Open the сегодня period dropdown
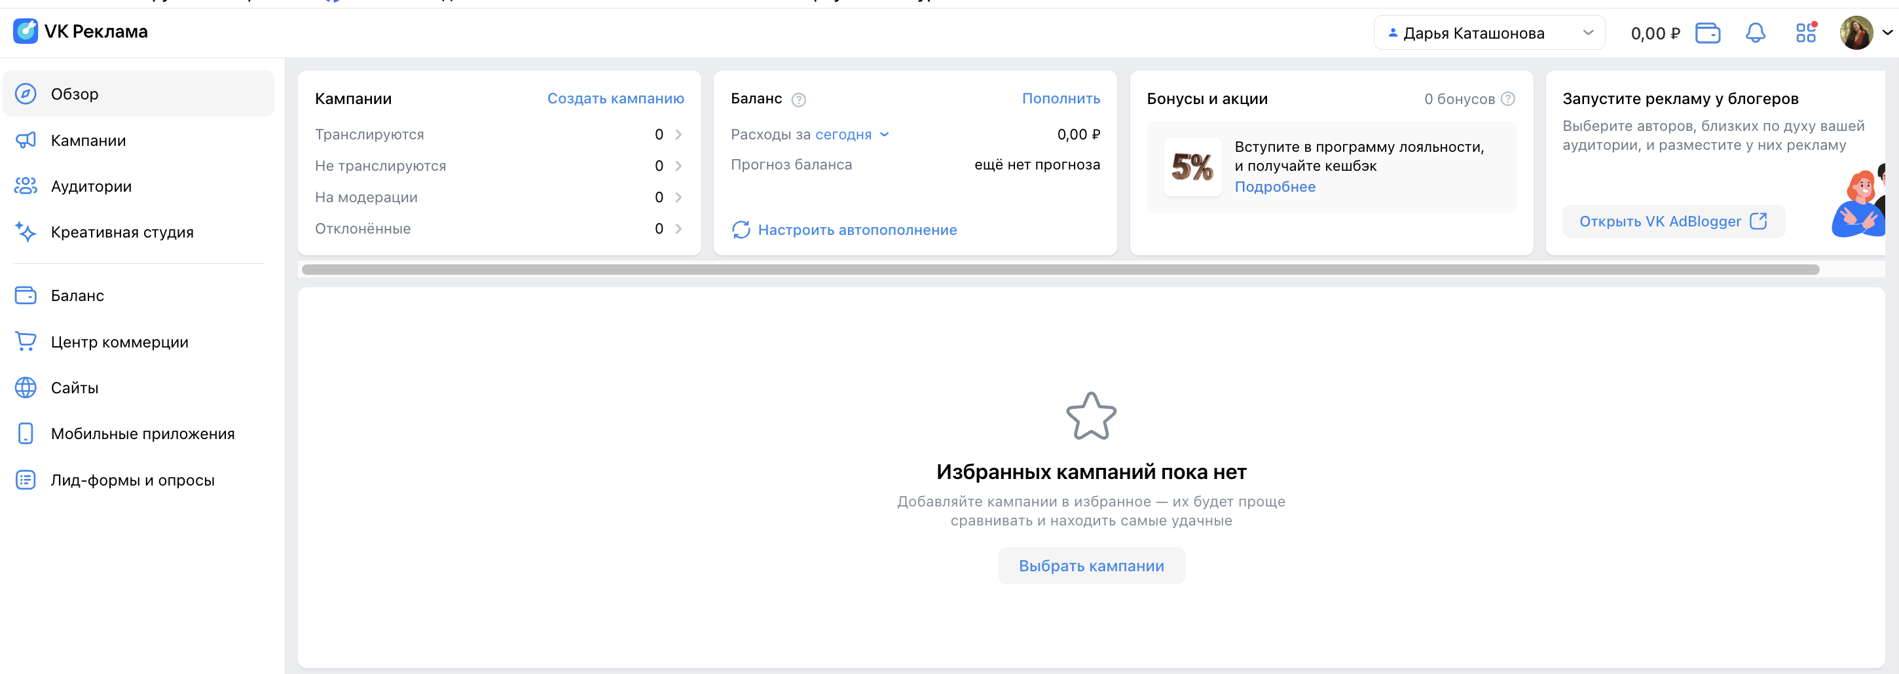Viewport: 1899px width, 674px height. tap(851, 135)
